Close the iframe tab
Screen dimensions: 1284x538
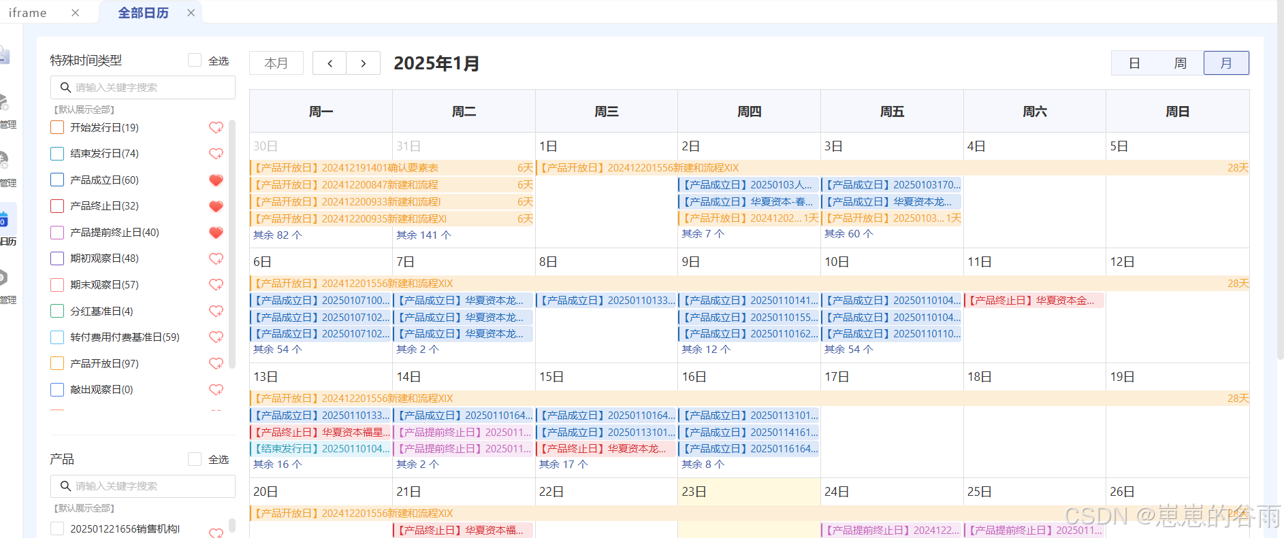[76, 13]
